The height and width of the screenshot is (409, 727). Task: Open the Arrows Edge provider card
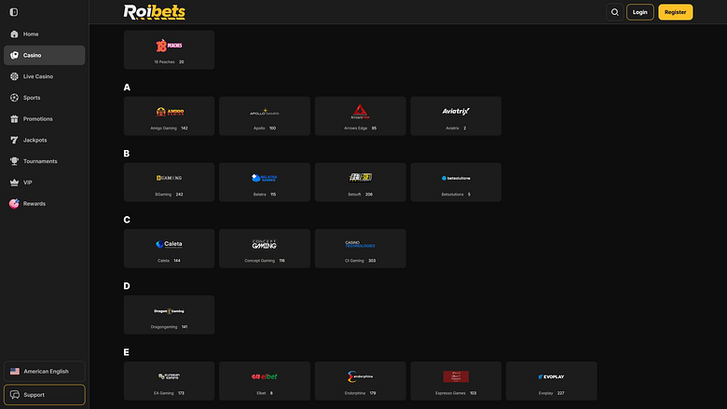[x=361, y=116]
